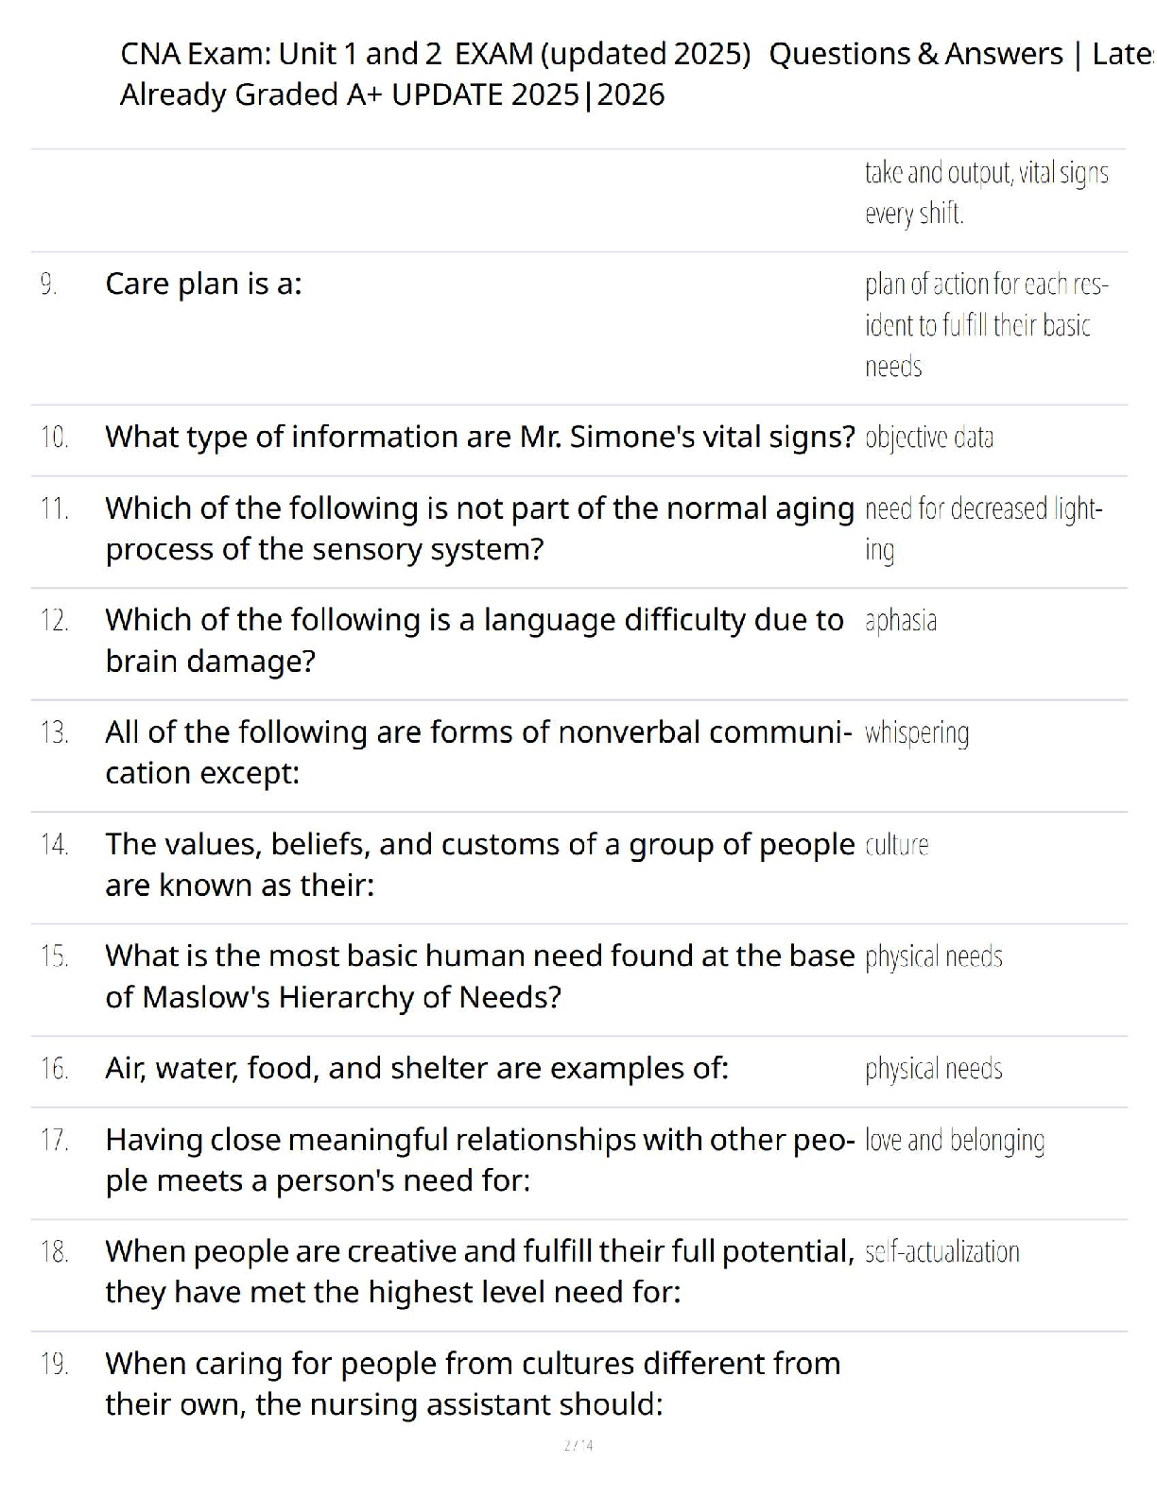The height and width of the screenshot is (1497, 1157).
Task: Select the answer "self-actualization"
Action: (x=941, y=1252)
